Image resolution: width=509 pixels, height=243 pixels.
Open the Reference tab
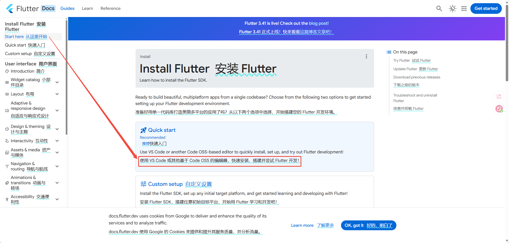pyautogui.click(x=110, y=9)
